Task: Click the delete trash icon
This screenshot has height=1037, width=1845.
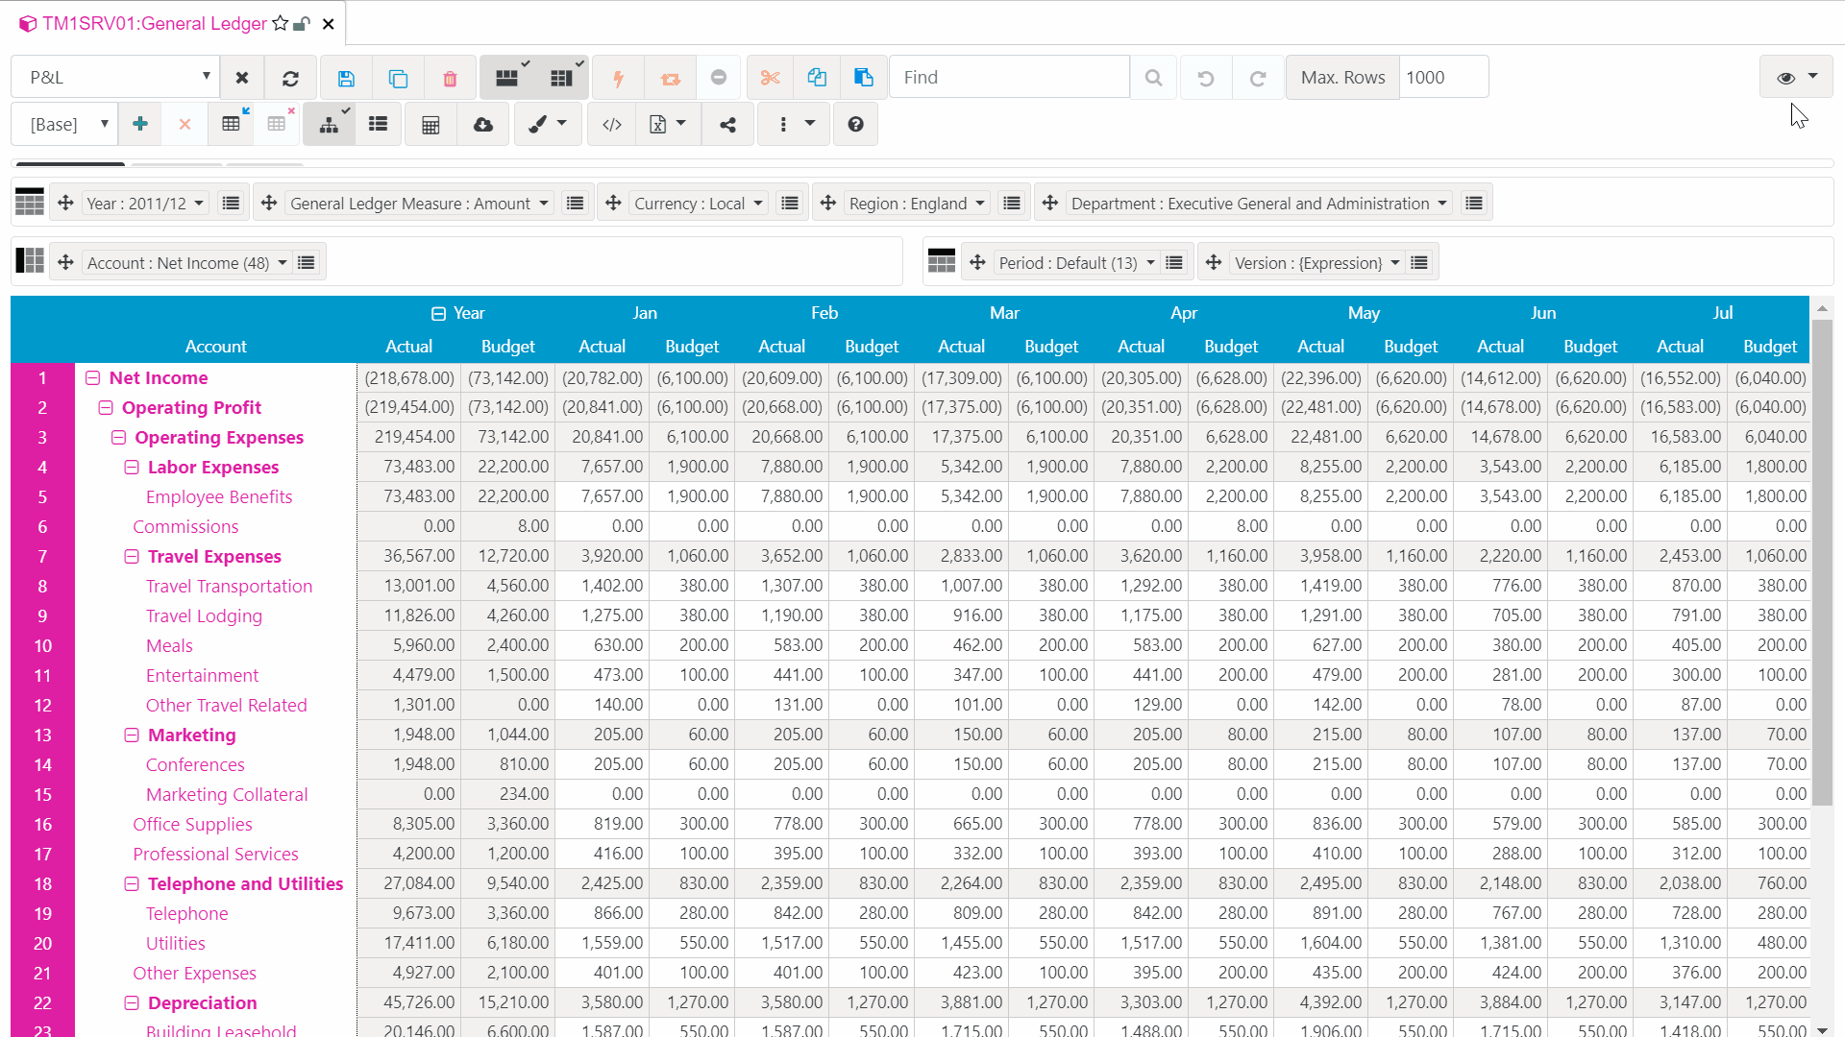Action: tap(450, 78)
